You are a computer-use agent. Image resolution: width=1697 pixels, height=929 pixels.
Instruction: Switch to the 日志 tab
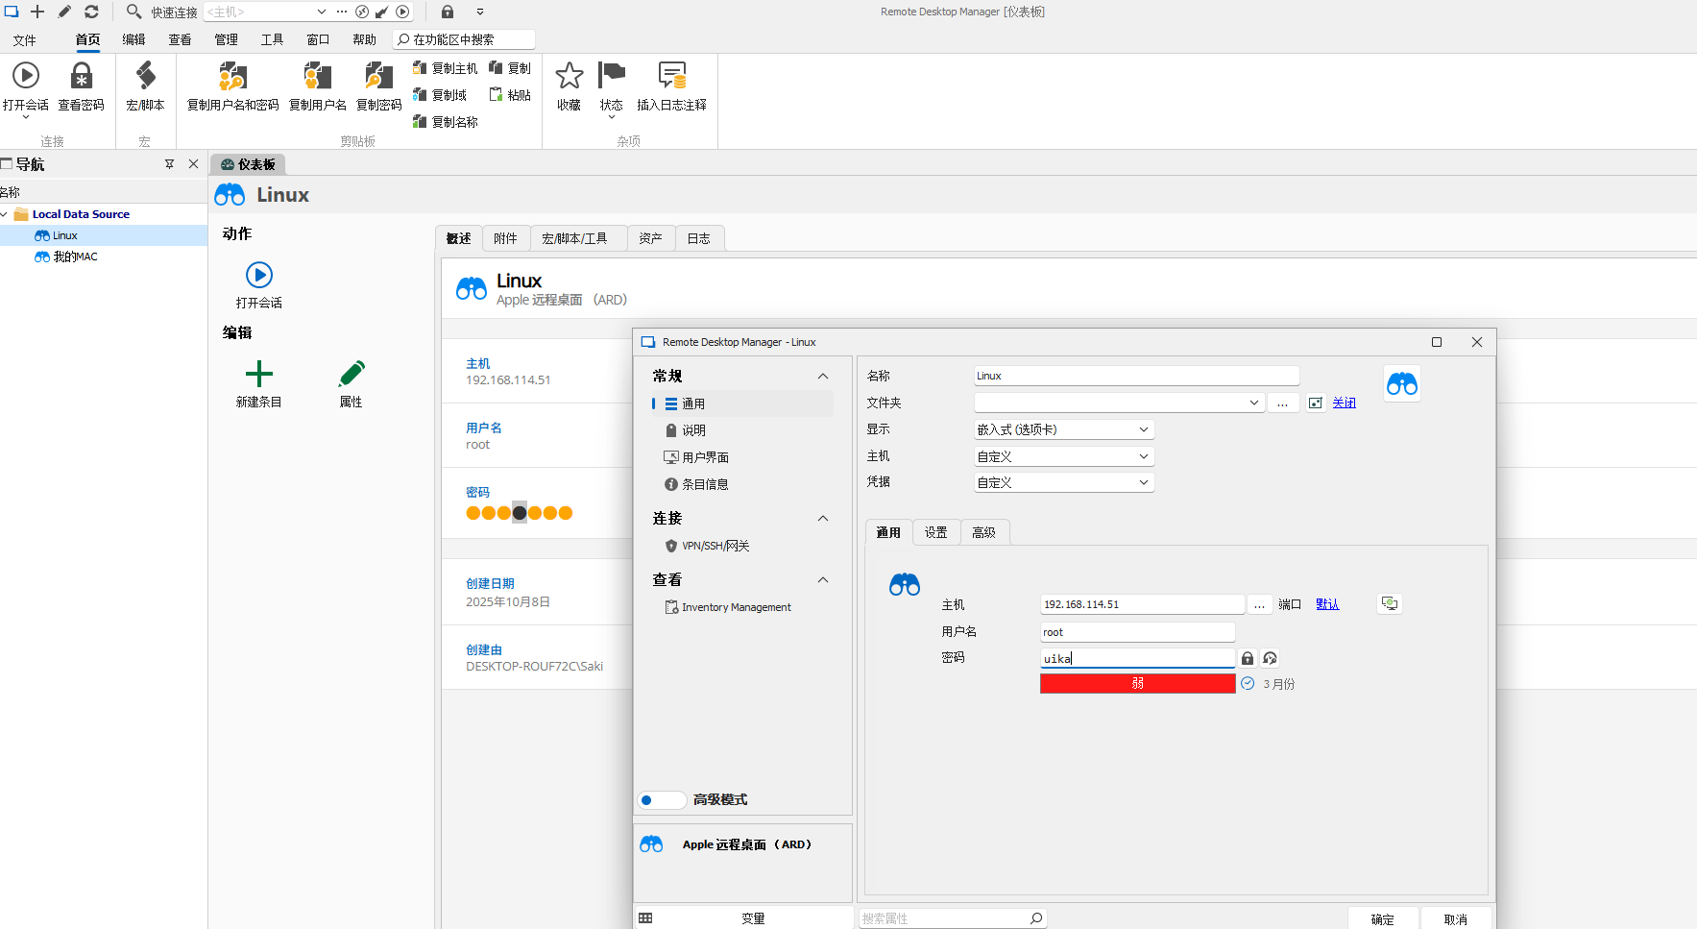tap(698, 238)
